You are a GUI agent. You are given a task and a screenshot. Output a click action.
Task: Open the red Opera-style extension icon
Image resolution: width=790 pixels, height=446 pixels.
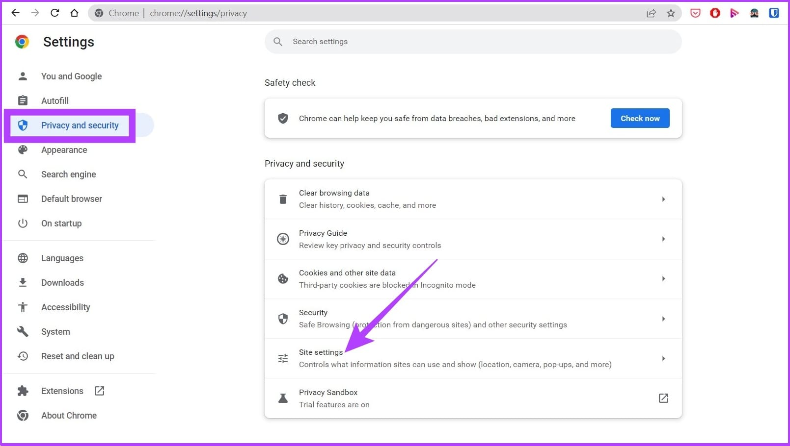coord(715,13)
